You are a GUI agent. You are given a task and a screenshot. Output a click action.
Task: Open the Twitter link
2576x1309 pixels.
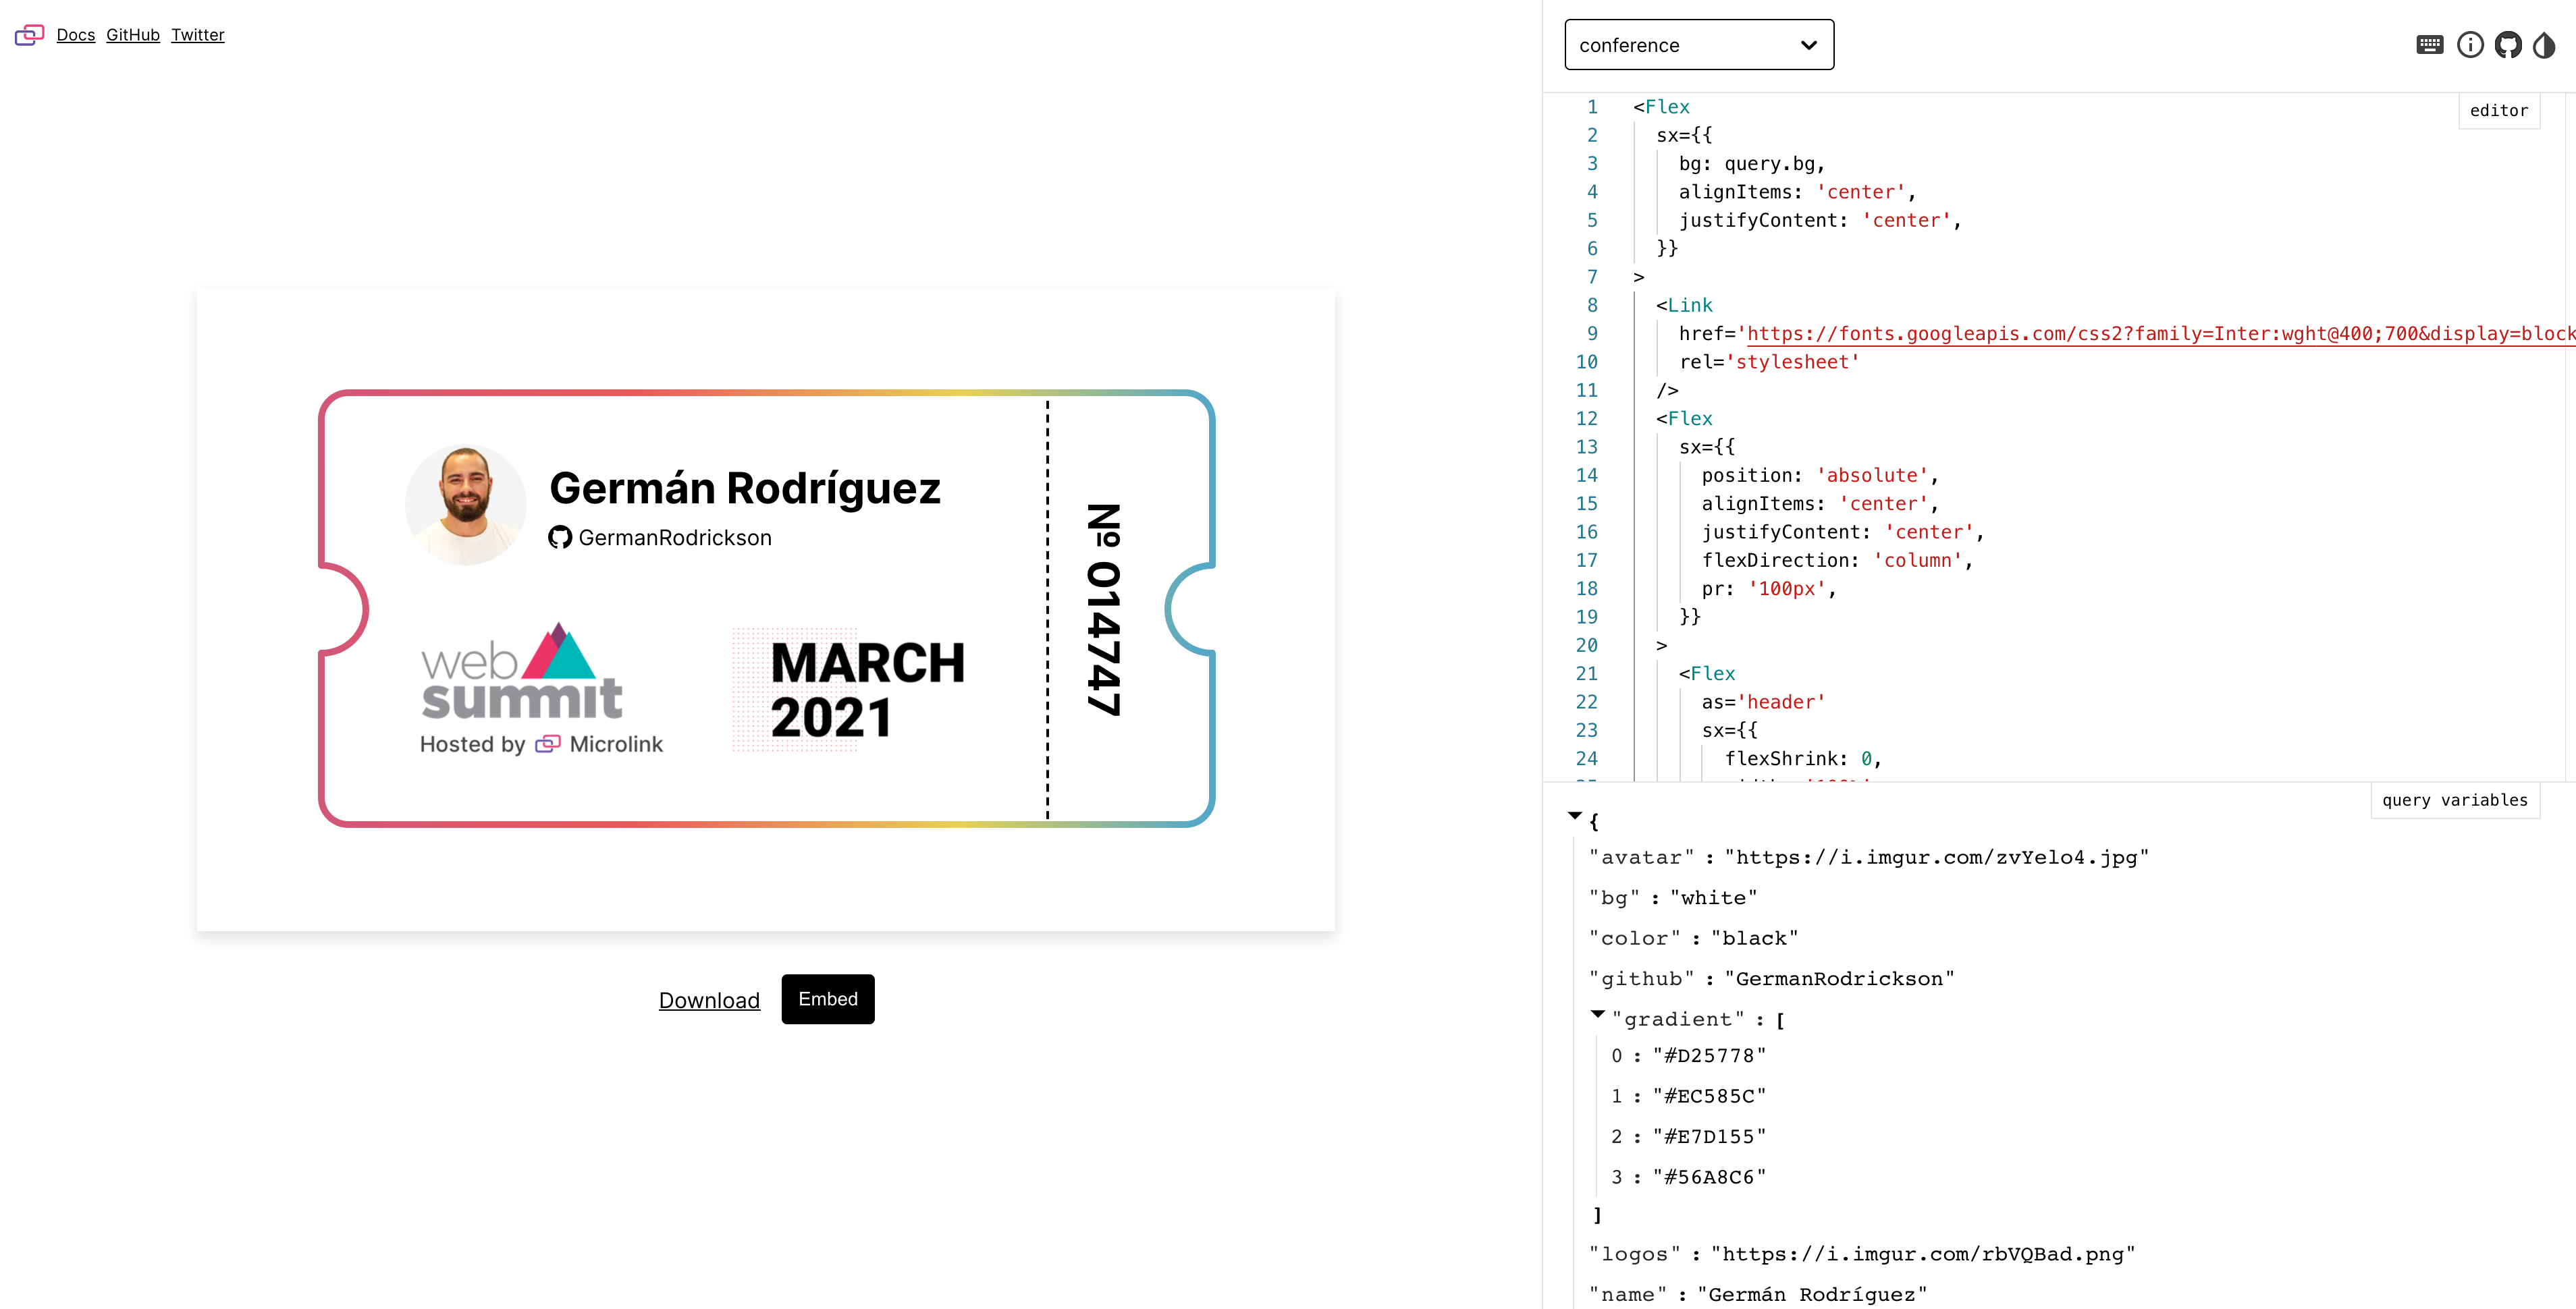[x=197, y=35]
